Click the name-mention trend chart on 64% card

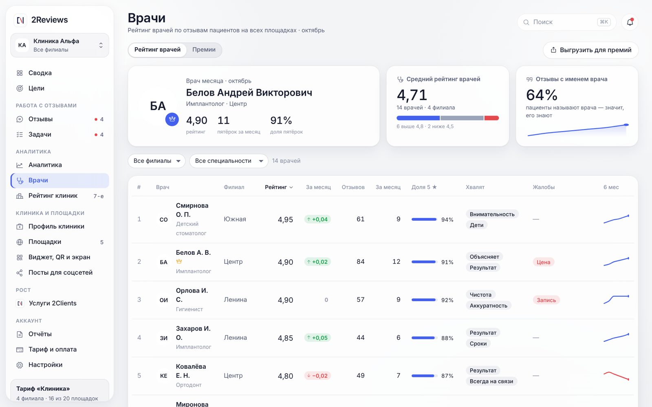point(577,130)
